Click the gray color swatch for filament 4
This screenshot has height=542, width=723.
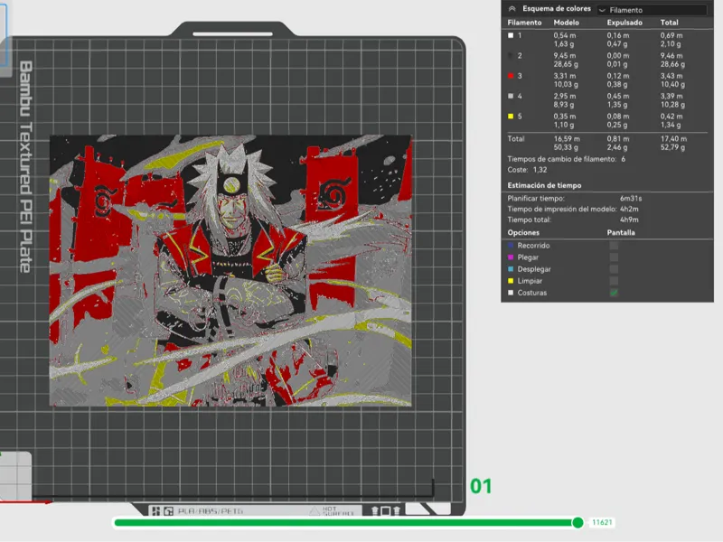click(x=511, y=97)
